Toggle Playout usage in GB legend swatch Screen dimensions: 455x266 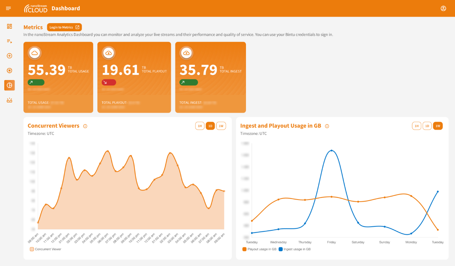click(x=245, y=249)
